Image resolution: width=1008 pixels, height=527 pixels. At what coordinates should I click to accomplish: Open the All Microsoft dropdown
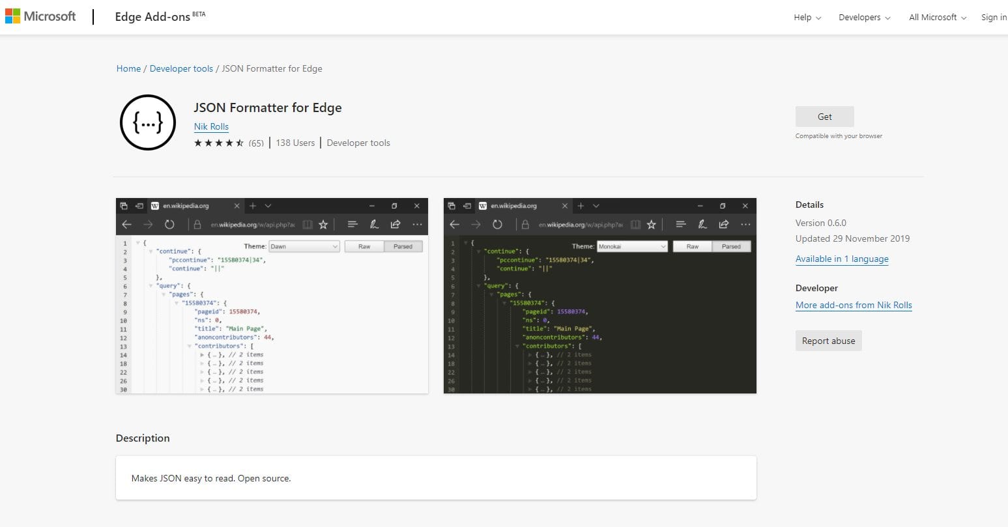click(938, 18)
